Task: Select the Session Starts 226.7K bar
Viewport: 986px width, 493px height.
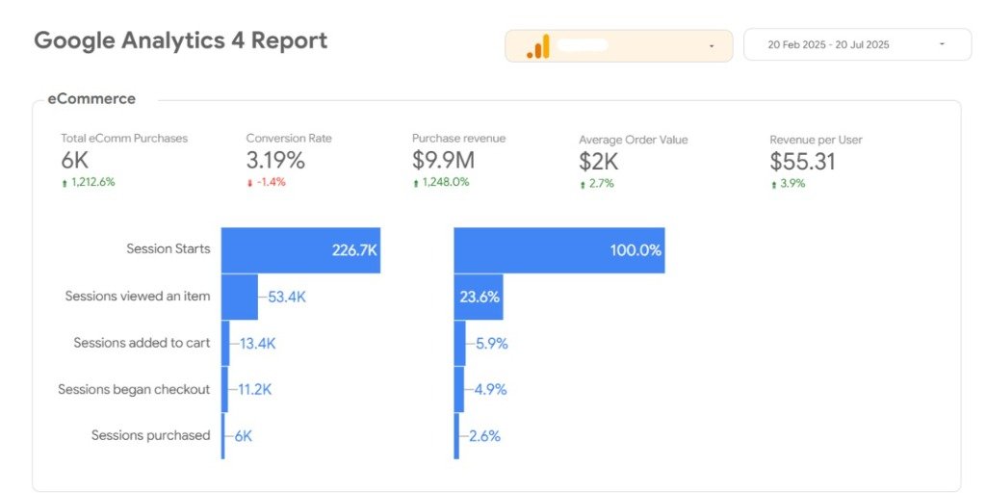Action: point(300,250)
